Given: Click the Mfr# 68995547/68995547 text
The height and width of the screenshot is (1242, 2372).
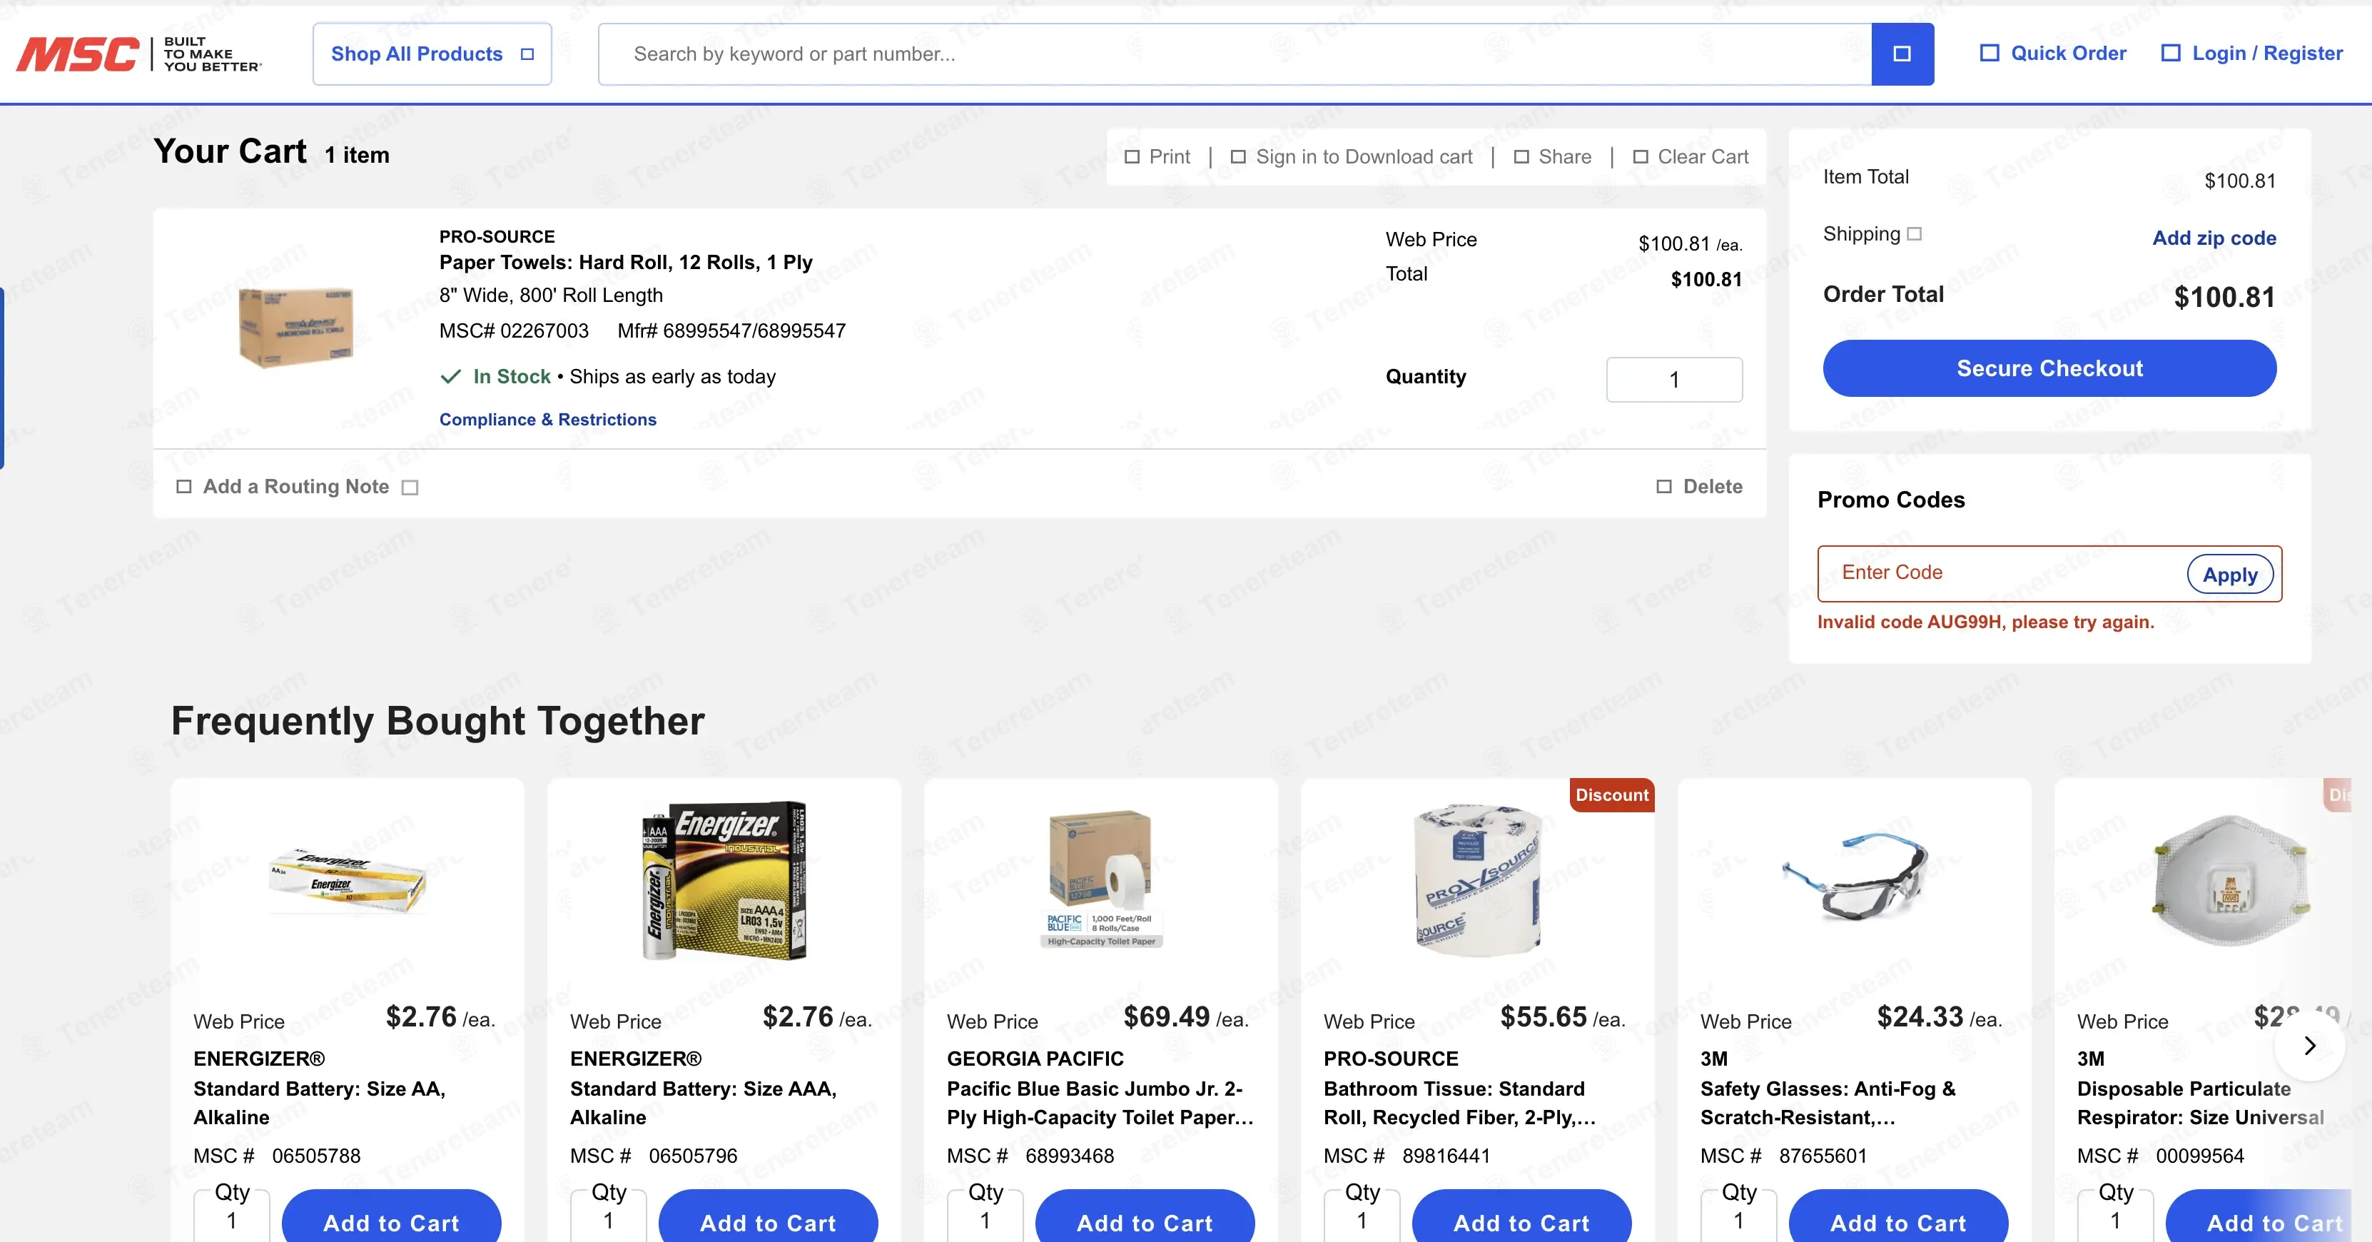Looking at the screenshot, I should coord(731,330).
